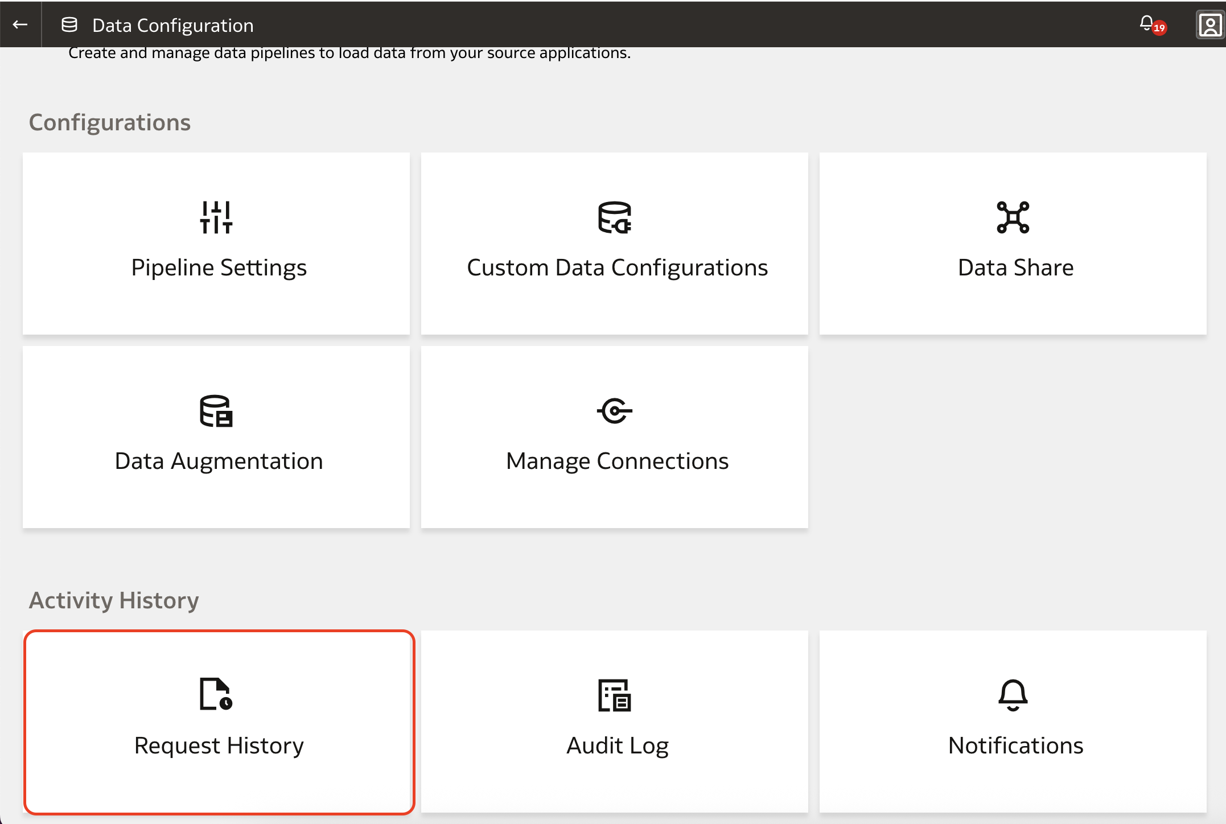Select the Data Share text label

(1015, 267)
